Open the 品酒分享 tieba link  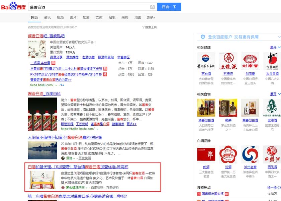56,57
